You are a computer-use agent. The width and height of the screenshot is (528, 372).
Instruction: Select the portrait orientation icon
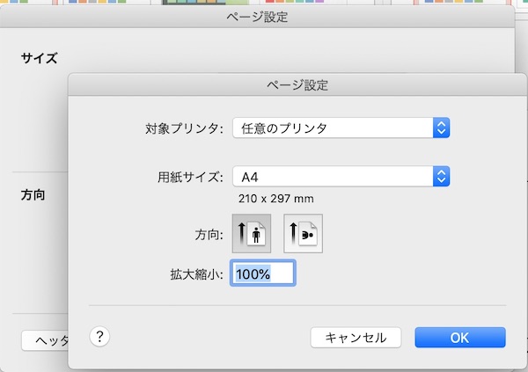252,233
